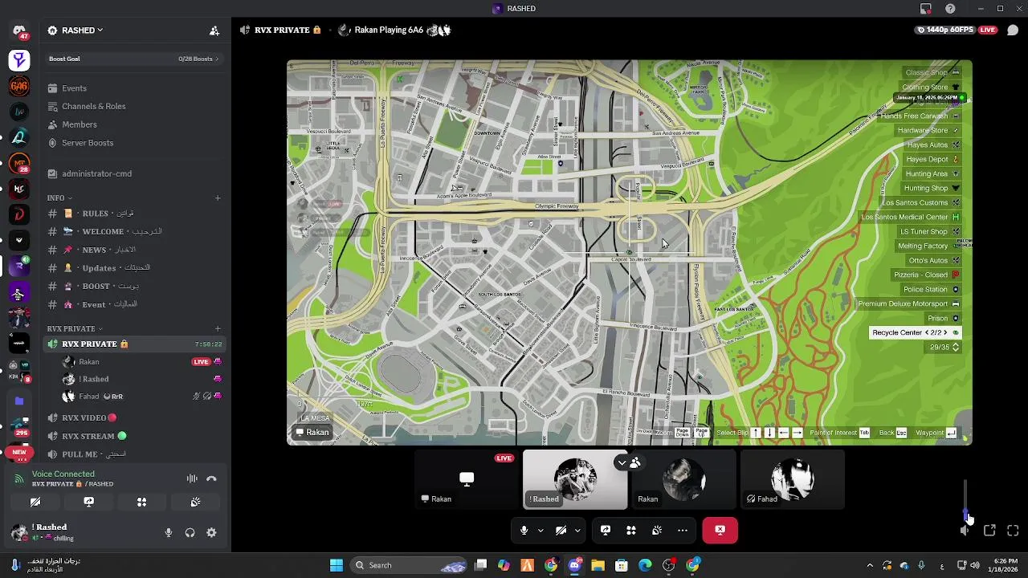Open 1440p 60FPS stream quality indicator
1028x578 pixels.
point(946,30)
